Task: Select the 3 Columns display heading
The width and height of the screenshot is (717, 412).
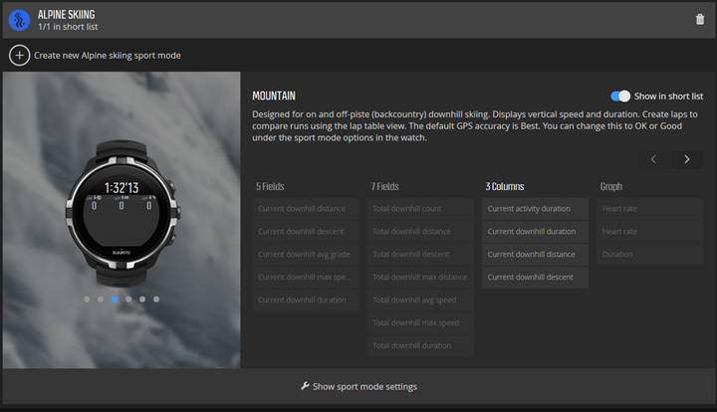Action: coord(505,186)
